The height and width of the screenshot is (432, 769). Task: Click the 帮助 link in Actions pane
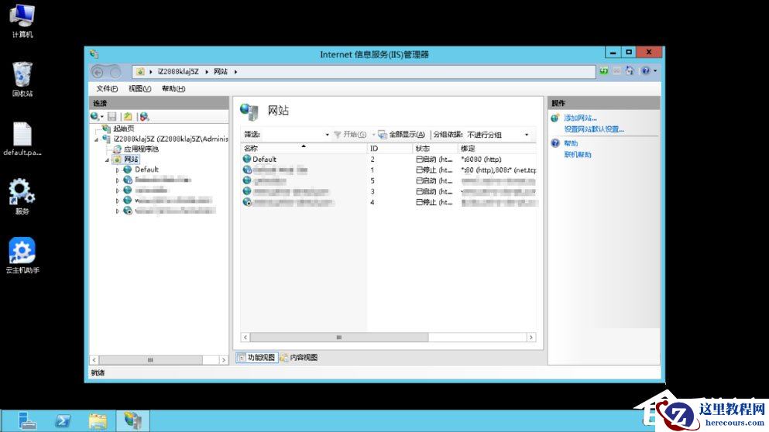click(571, 143)
